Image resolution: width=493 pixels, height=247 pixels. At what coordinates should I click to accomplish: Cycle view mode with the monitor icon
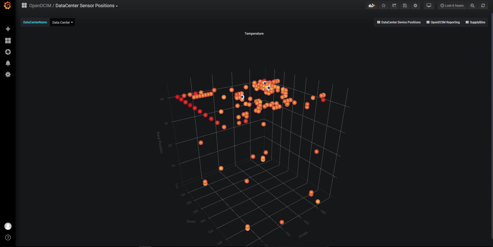[x=429, y=5]
